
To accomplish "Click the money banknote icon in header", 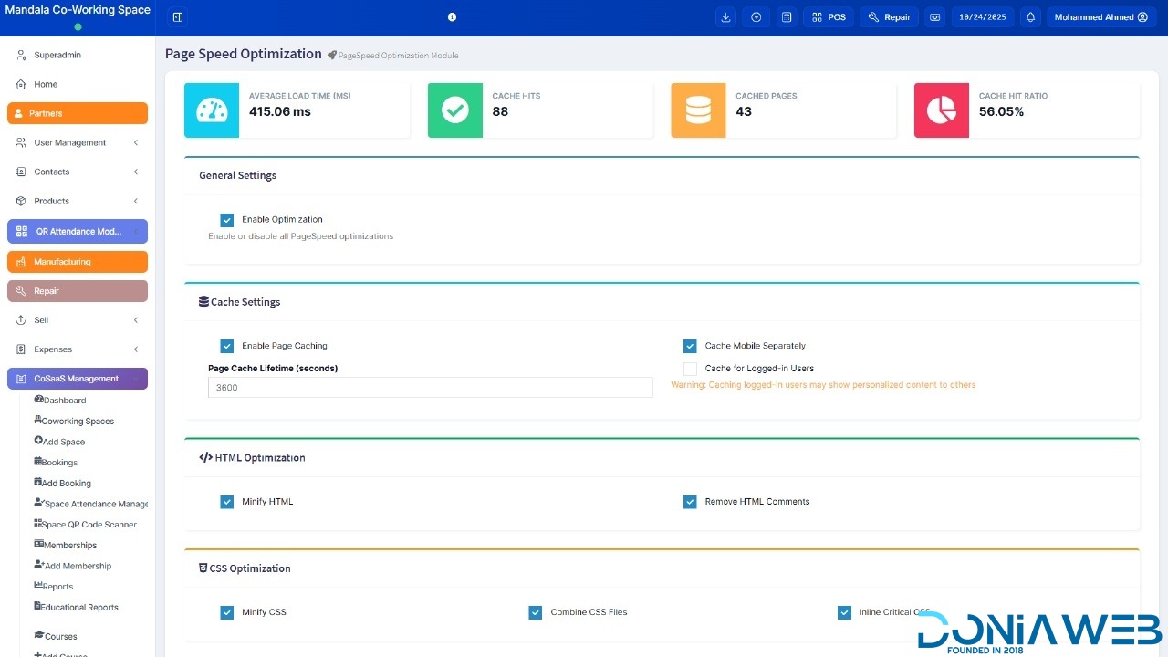I will point(934,17).
